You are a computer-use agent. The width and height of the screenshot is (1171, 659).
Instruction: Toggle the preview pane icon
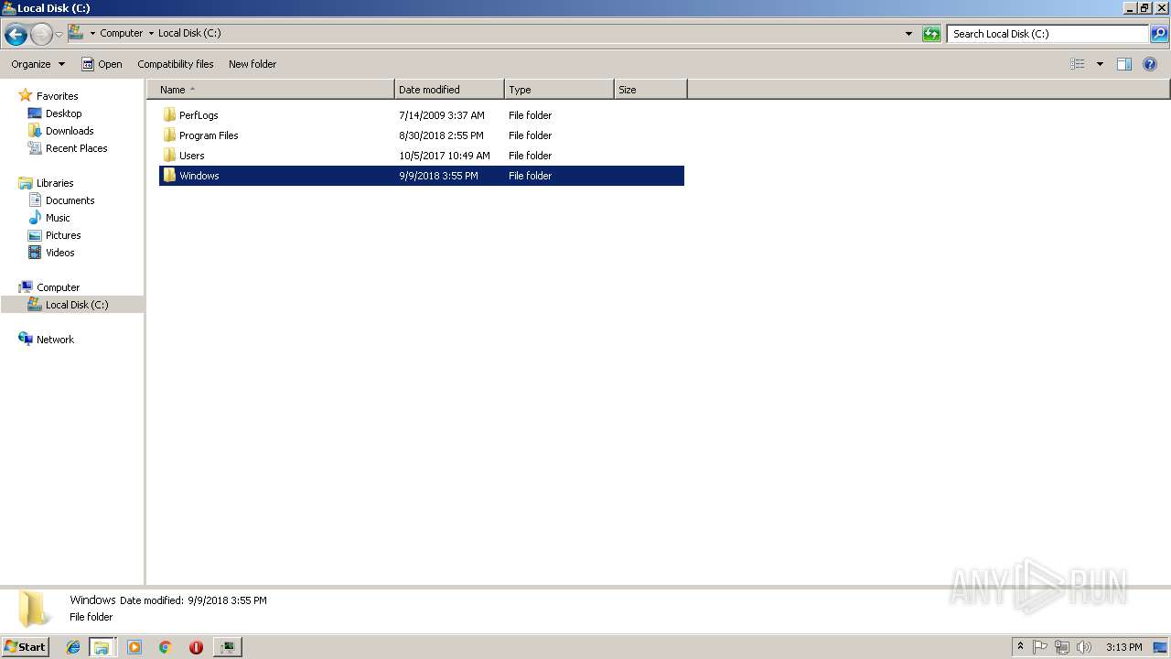tap(1124, 64)
